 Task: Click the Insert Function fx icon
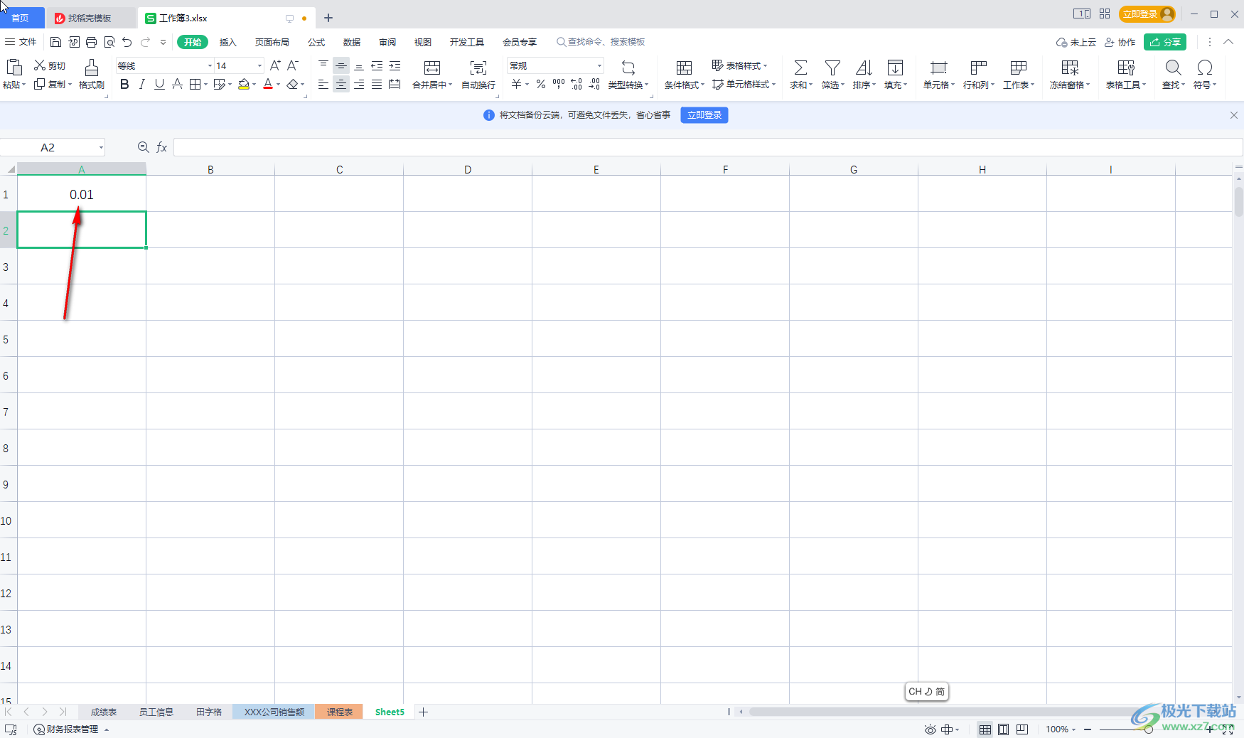[162, 147]
